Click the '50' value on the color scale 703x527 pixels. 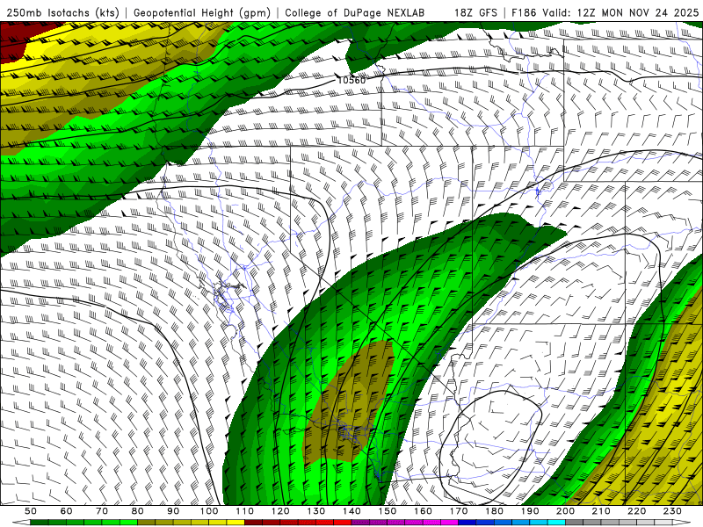coord(31,511)
